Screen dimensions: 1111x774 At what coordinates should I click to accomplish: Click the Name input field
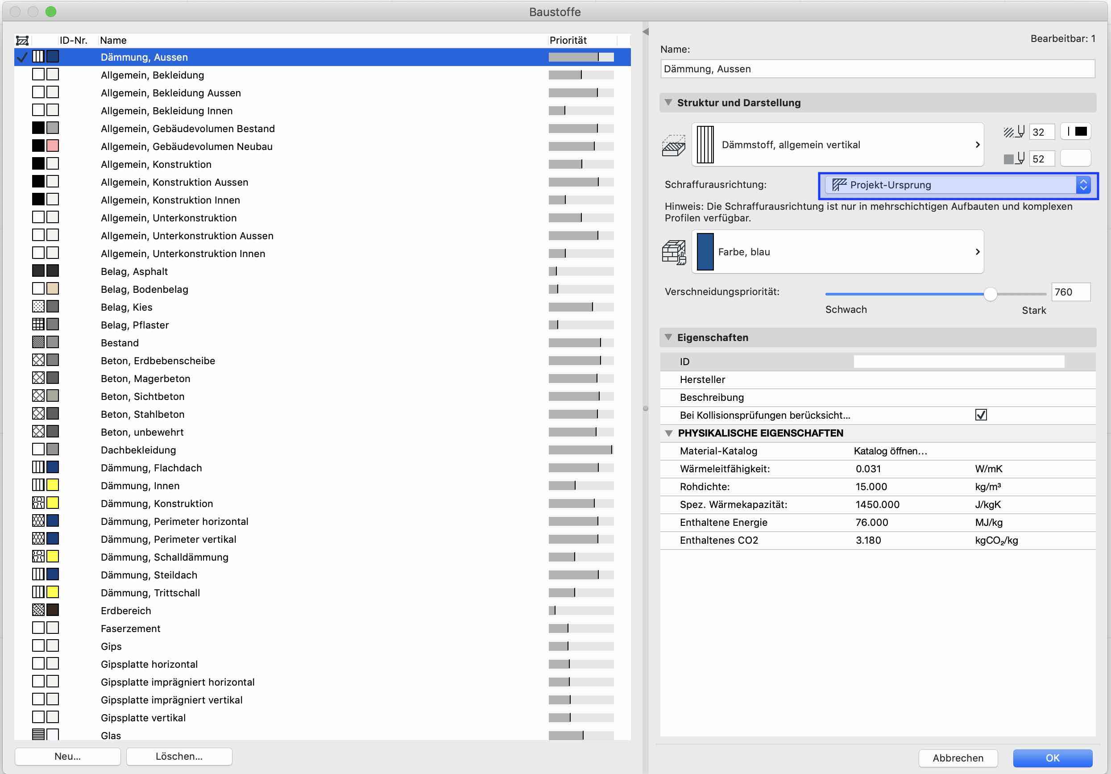(x=877, y=69)
